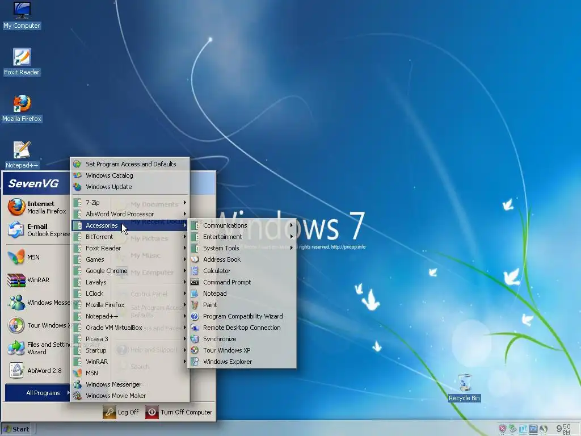Click the Synchronize icon
The height and width of the screenshot is (436, 581).
195,339
